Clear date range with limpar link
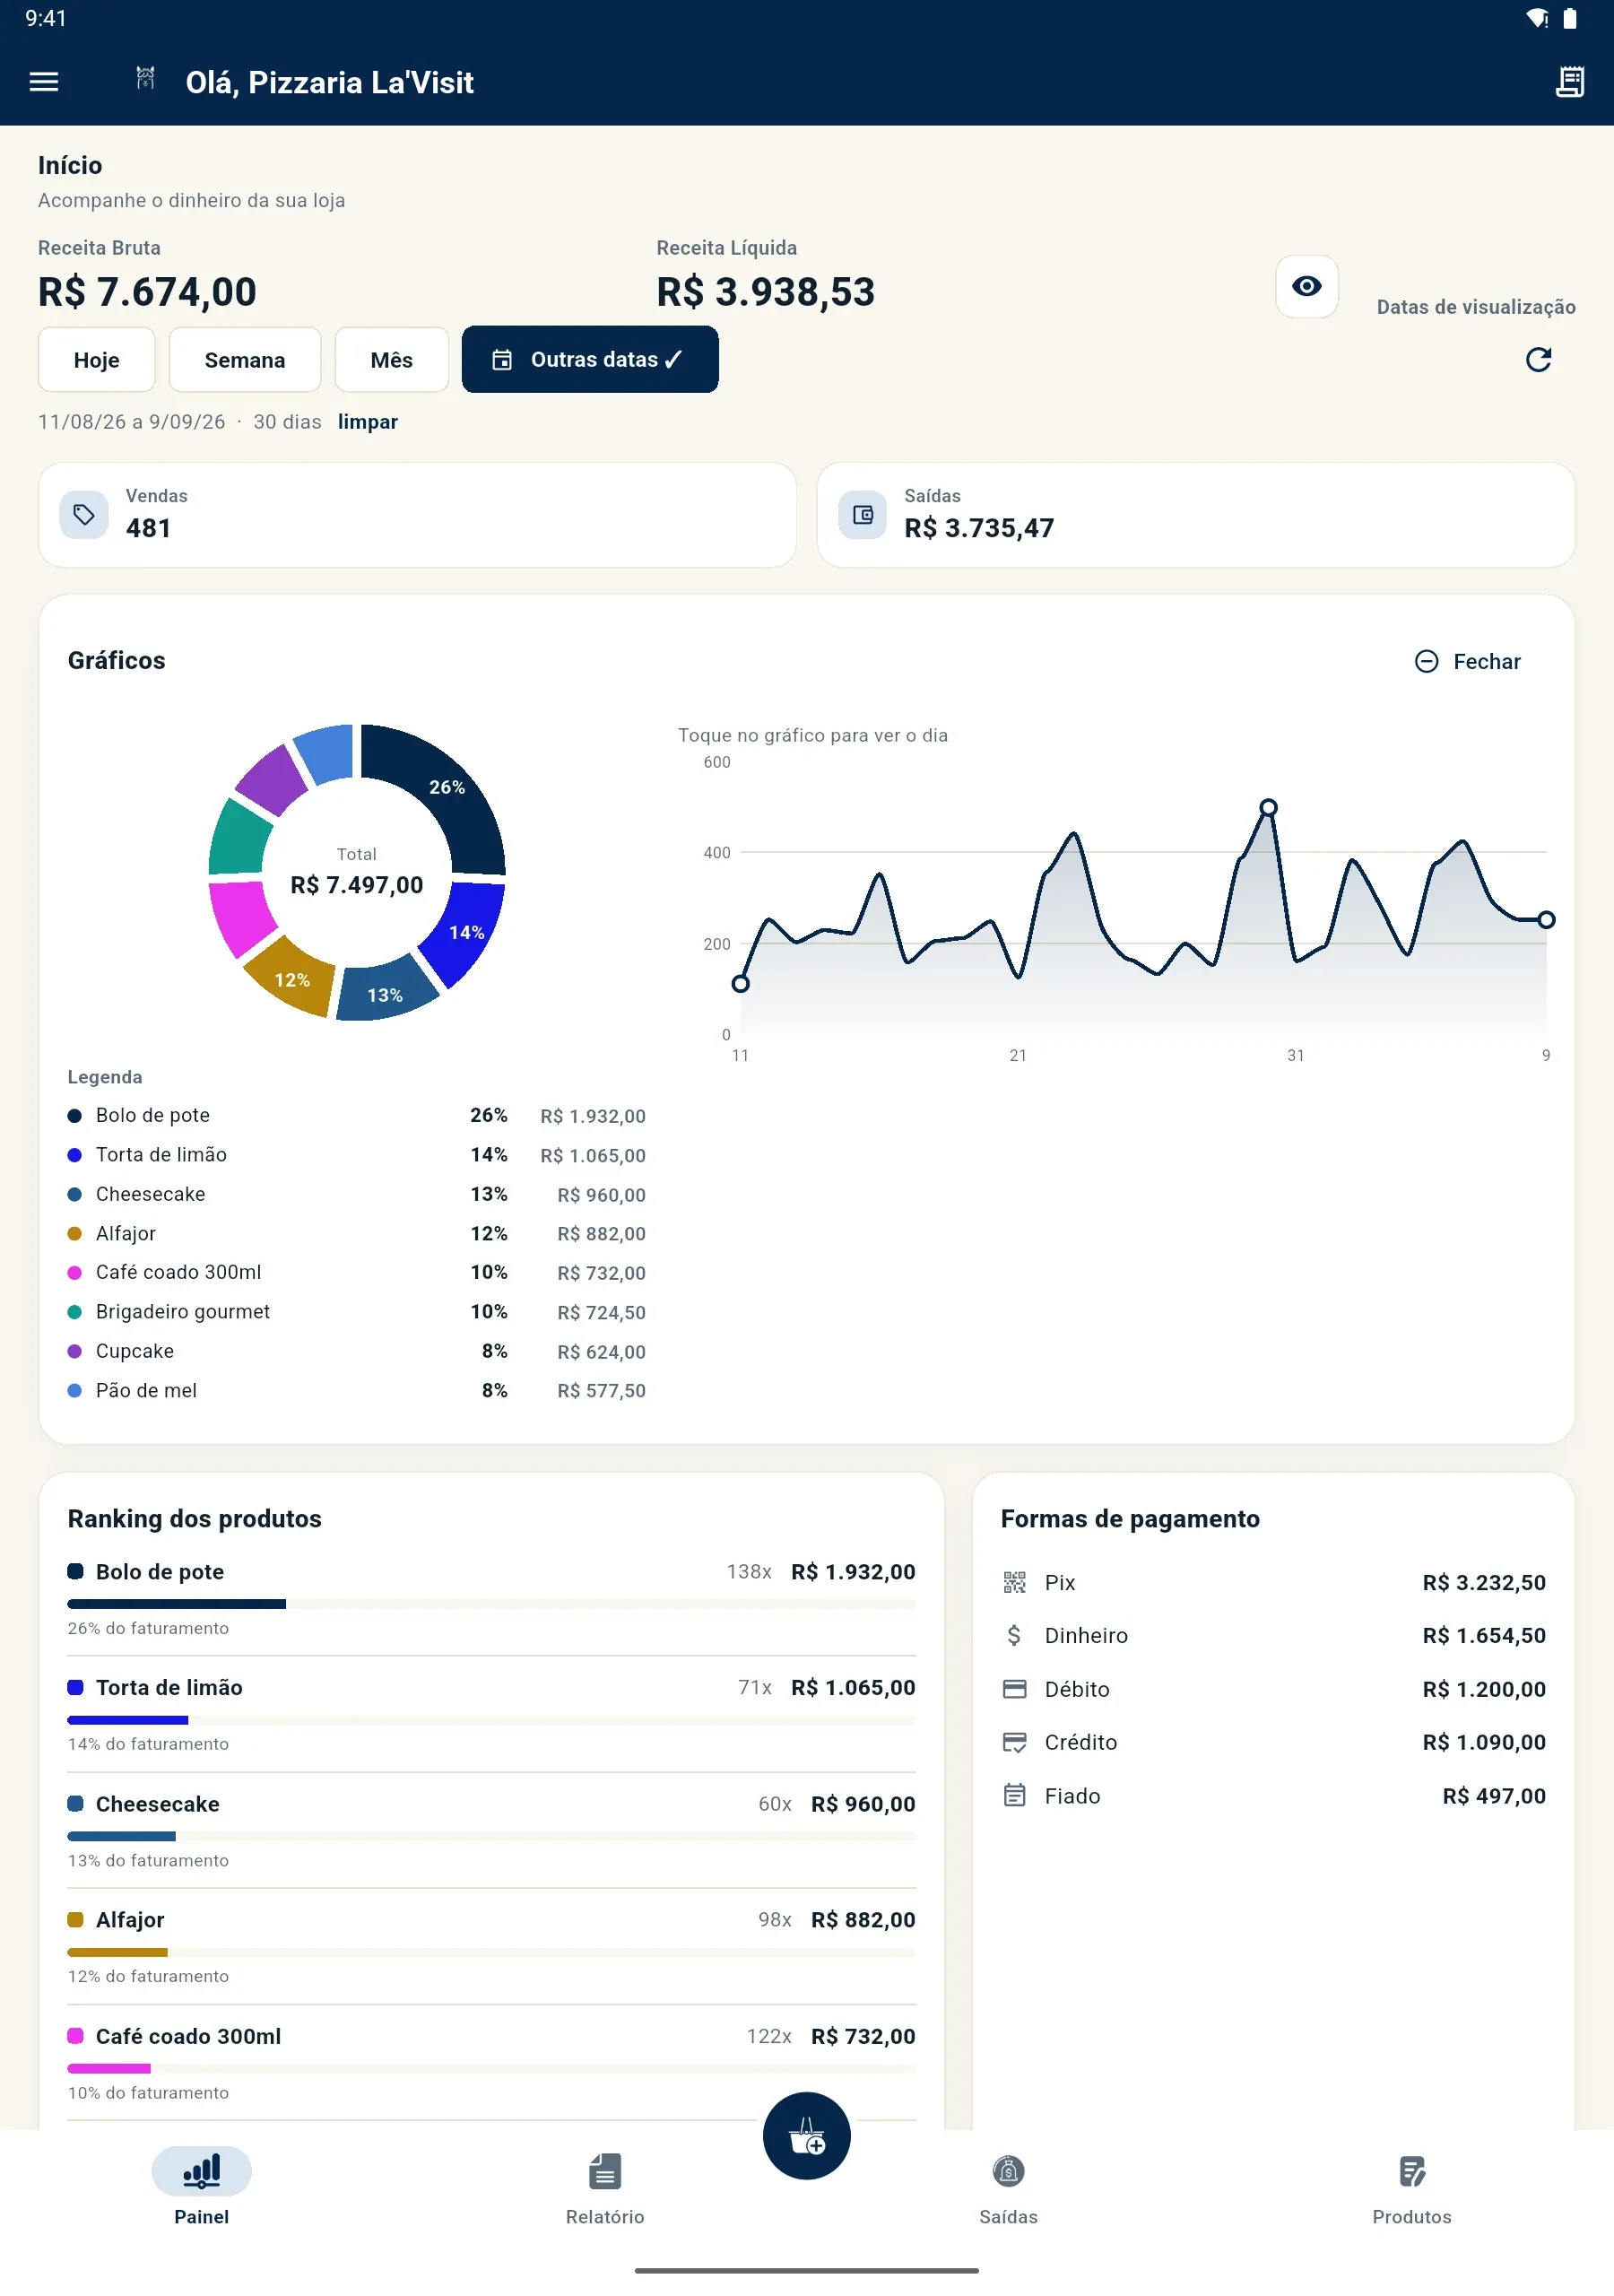 click(367, 422)
